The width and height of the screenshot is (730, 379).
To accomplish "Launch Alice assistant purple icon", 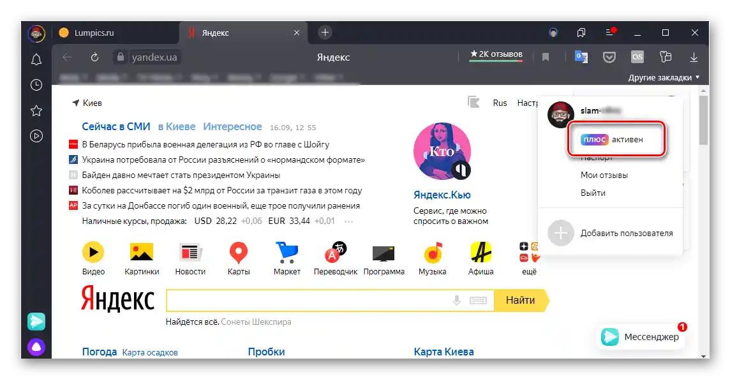I will [36, 347].
